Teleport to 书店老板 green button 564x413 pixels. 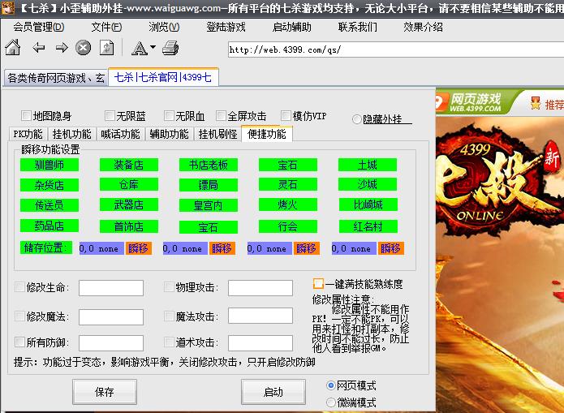click(x=209, y=165)
